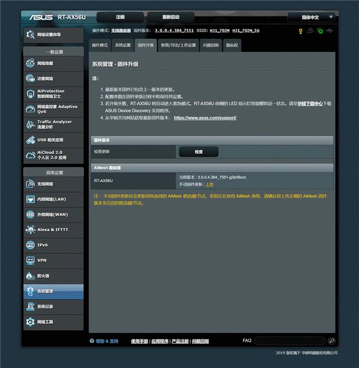Open 外部网络(WAN) globe icon
Viewport: 359px width, 368px height.
31,214
